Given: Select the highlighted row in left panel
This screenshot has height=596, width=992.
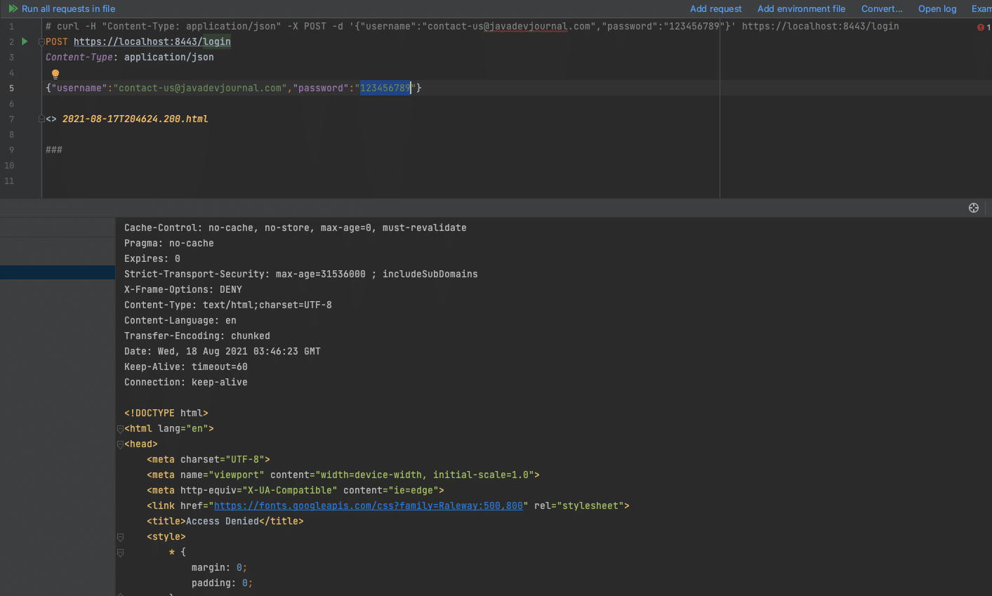Looking at the screenshot, I should [x=58, y=272].
